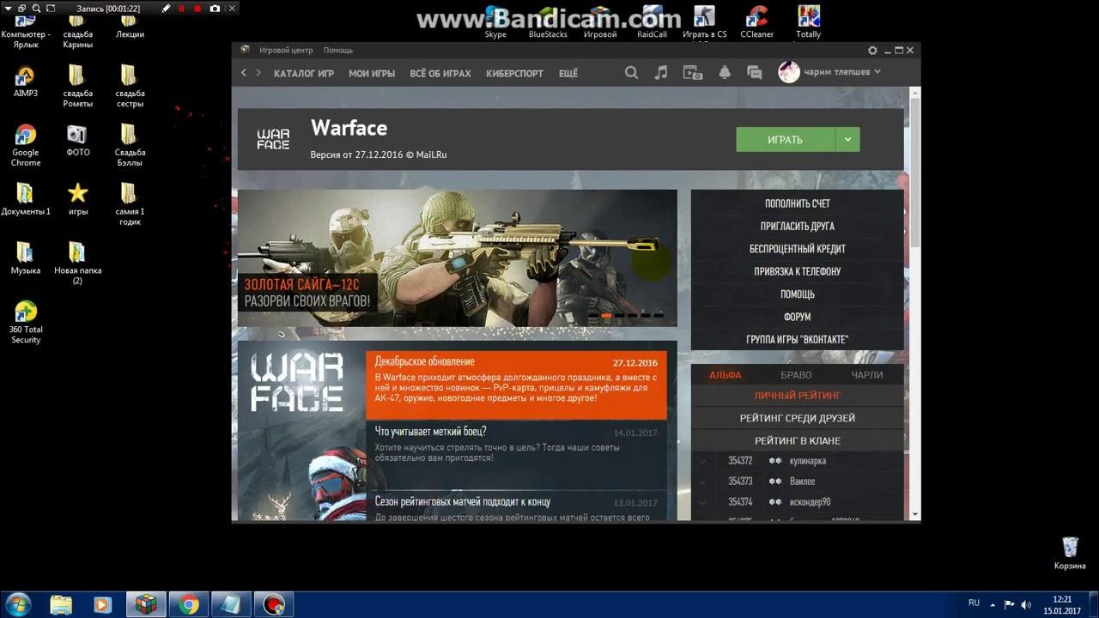
Task: Expand rating row for Ваилее
Action: [702, 482]
